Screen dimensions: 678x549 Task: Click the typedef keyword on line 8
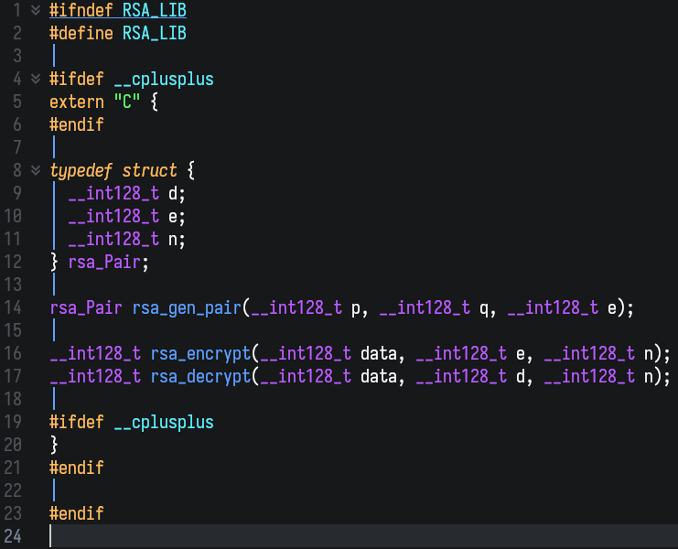(x=81, y=171)
